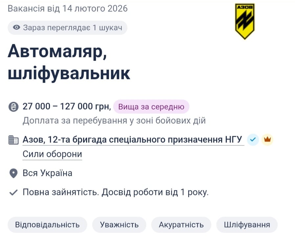
Task: Select the company building icon
Action: pyautogui.click(x=13, y=139)
